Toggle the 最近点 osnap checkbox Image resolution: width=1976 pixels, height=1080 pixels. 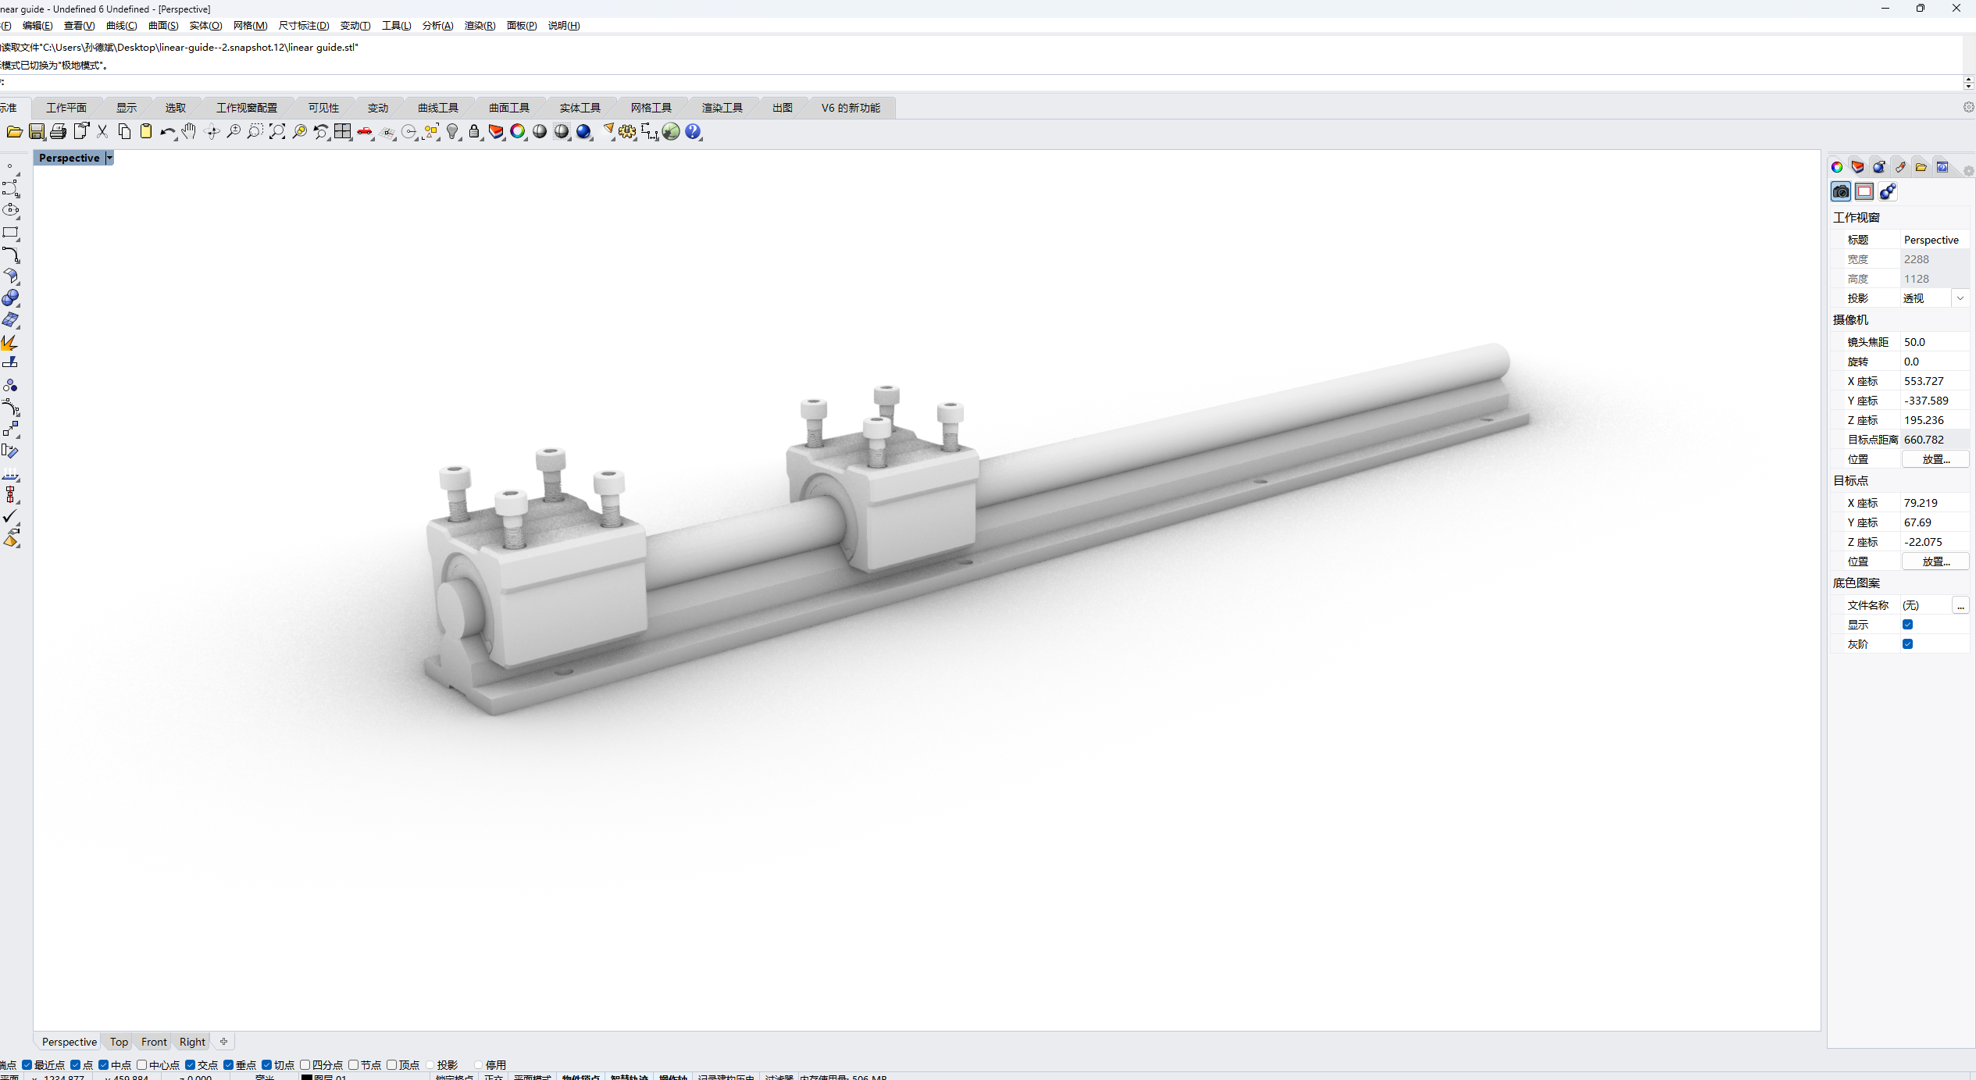point(27,1064)
